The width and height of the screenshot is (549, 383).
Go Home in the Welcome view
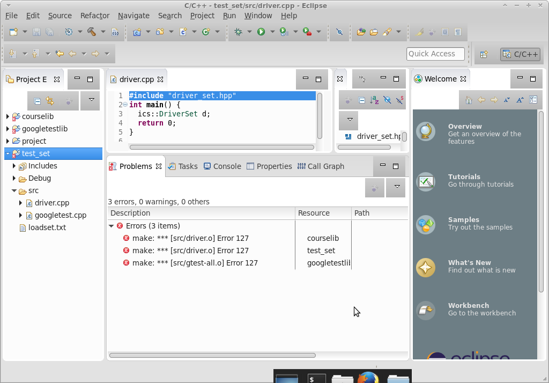click(x=469, y=100)
